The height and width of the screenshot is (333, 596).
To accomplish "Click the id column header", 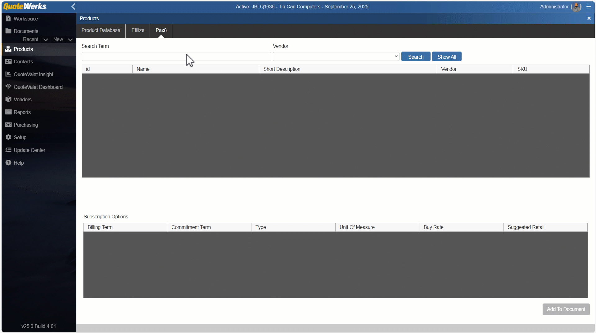I will tap(107, 69).
